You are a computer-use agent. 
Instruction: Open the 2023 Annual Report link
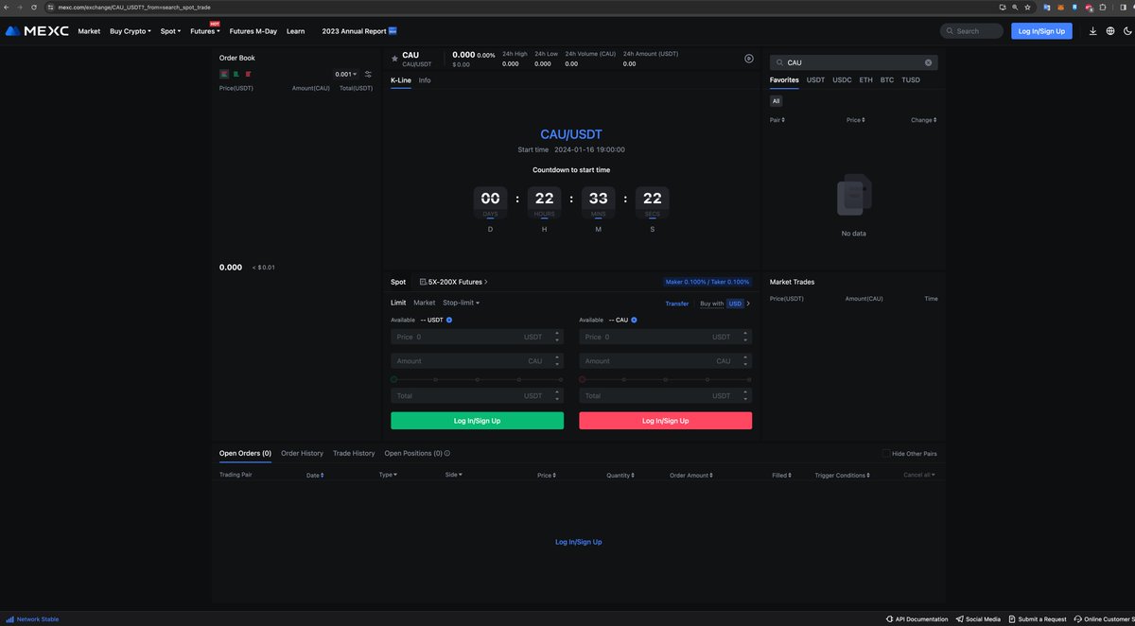click(x=359, y=31)
